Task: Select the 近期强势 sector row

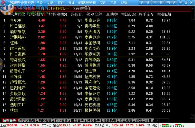Action: [x=86, y=37]
